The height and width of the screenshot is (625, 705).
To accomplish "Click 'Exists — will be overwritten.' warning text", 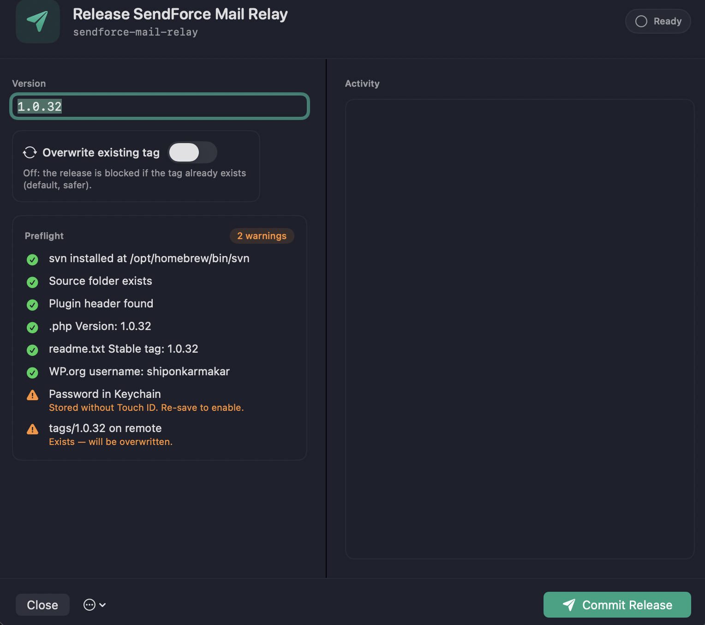I will pyautogui.click(x=111, y=442).
